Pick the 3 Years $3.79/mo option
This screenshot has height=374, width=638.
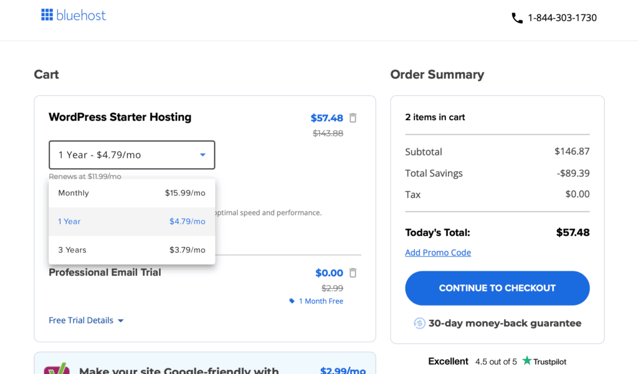click(131, 250)
